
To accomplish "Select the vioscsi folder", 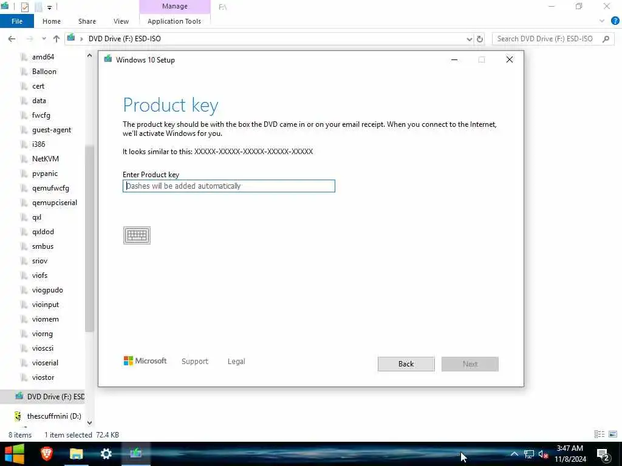I will point(43,348).
